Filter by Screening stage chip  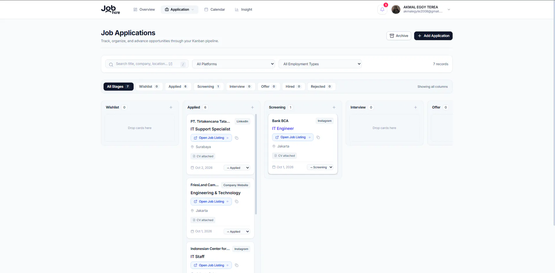(x=209, y=87)
